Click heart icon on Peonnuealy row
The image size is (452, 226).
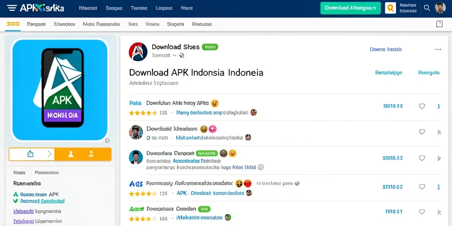click(422, 187)
